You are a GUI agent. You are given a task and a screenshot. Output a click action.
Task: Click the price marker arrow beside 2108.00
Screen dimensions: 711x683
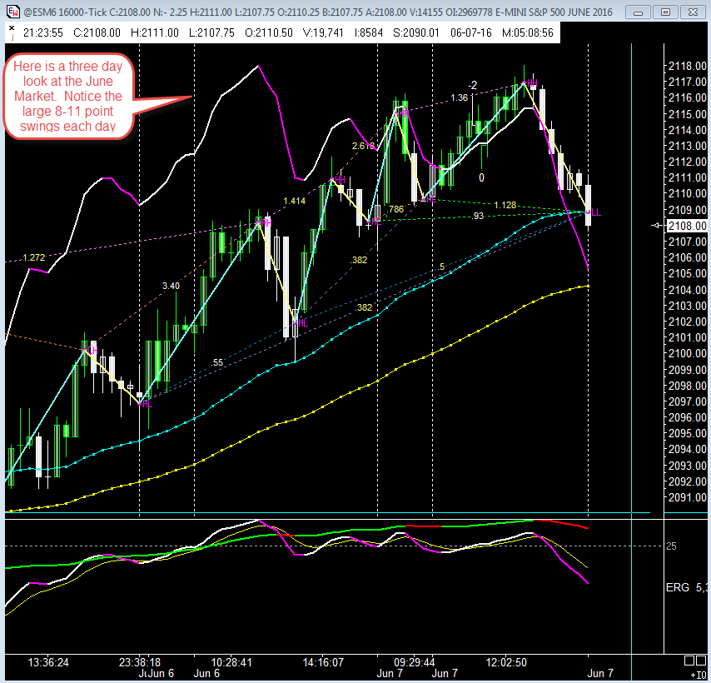[x=657, y=225]
